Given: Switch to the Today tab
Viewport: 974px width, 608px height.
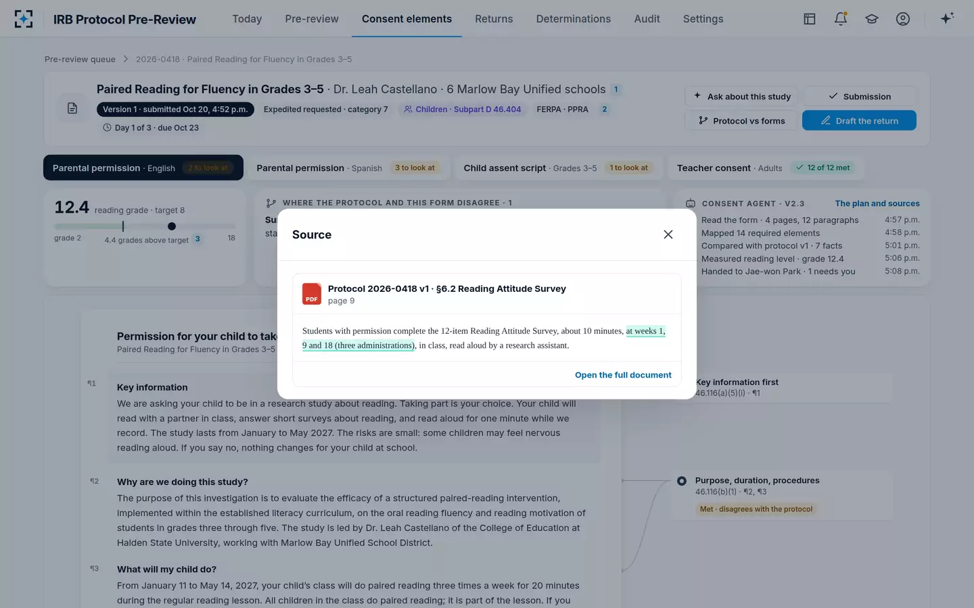Looking at the screenshot, I should (x=247, y=19).
